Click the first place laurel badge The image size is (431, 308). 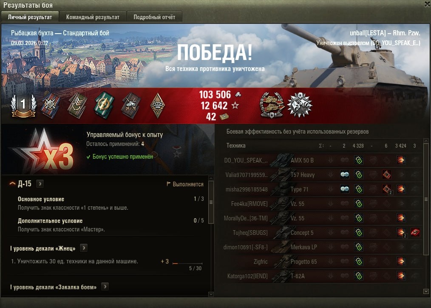(x=23, y=106)
